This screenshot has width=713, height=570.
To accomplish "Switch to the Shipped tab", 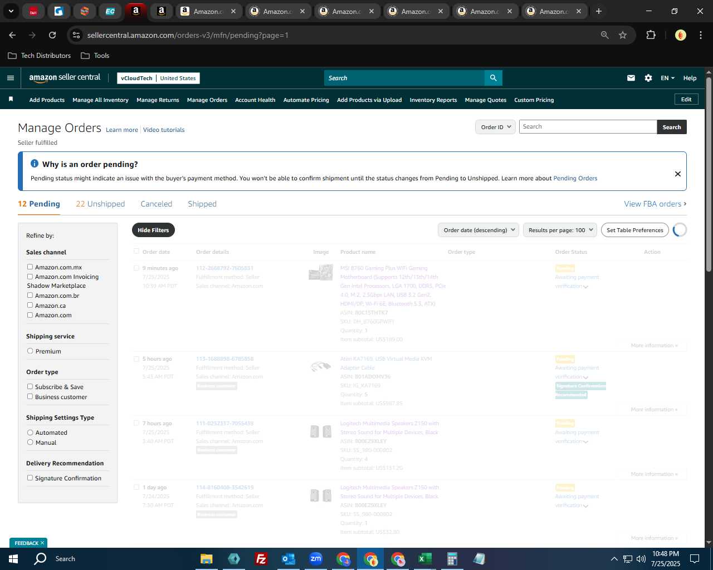I will pyautogui.click(x=202, y=204).
